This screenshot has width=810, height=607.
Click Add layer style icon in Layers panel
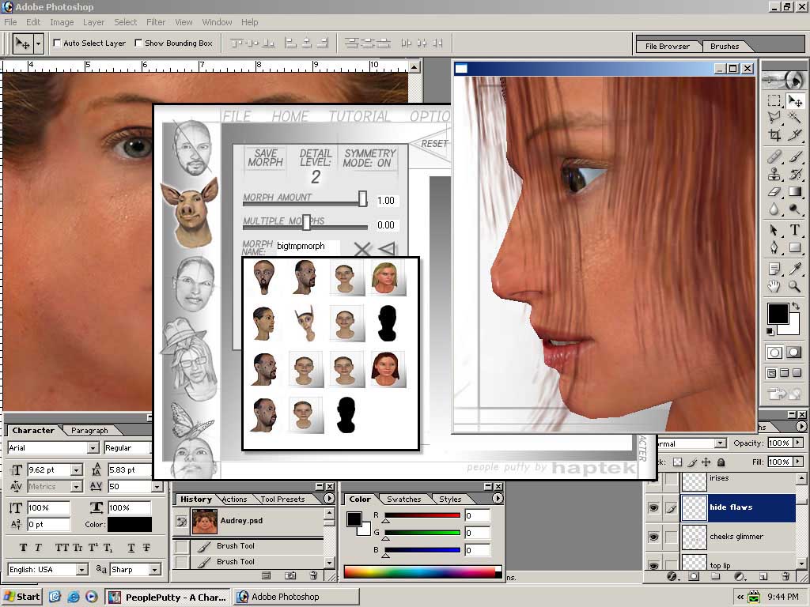[x=672, y=576]
